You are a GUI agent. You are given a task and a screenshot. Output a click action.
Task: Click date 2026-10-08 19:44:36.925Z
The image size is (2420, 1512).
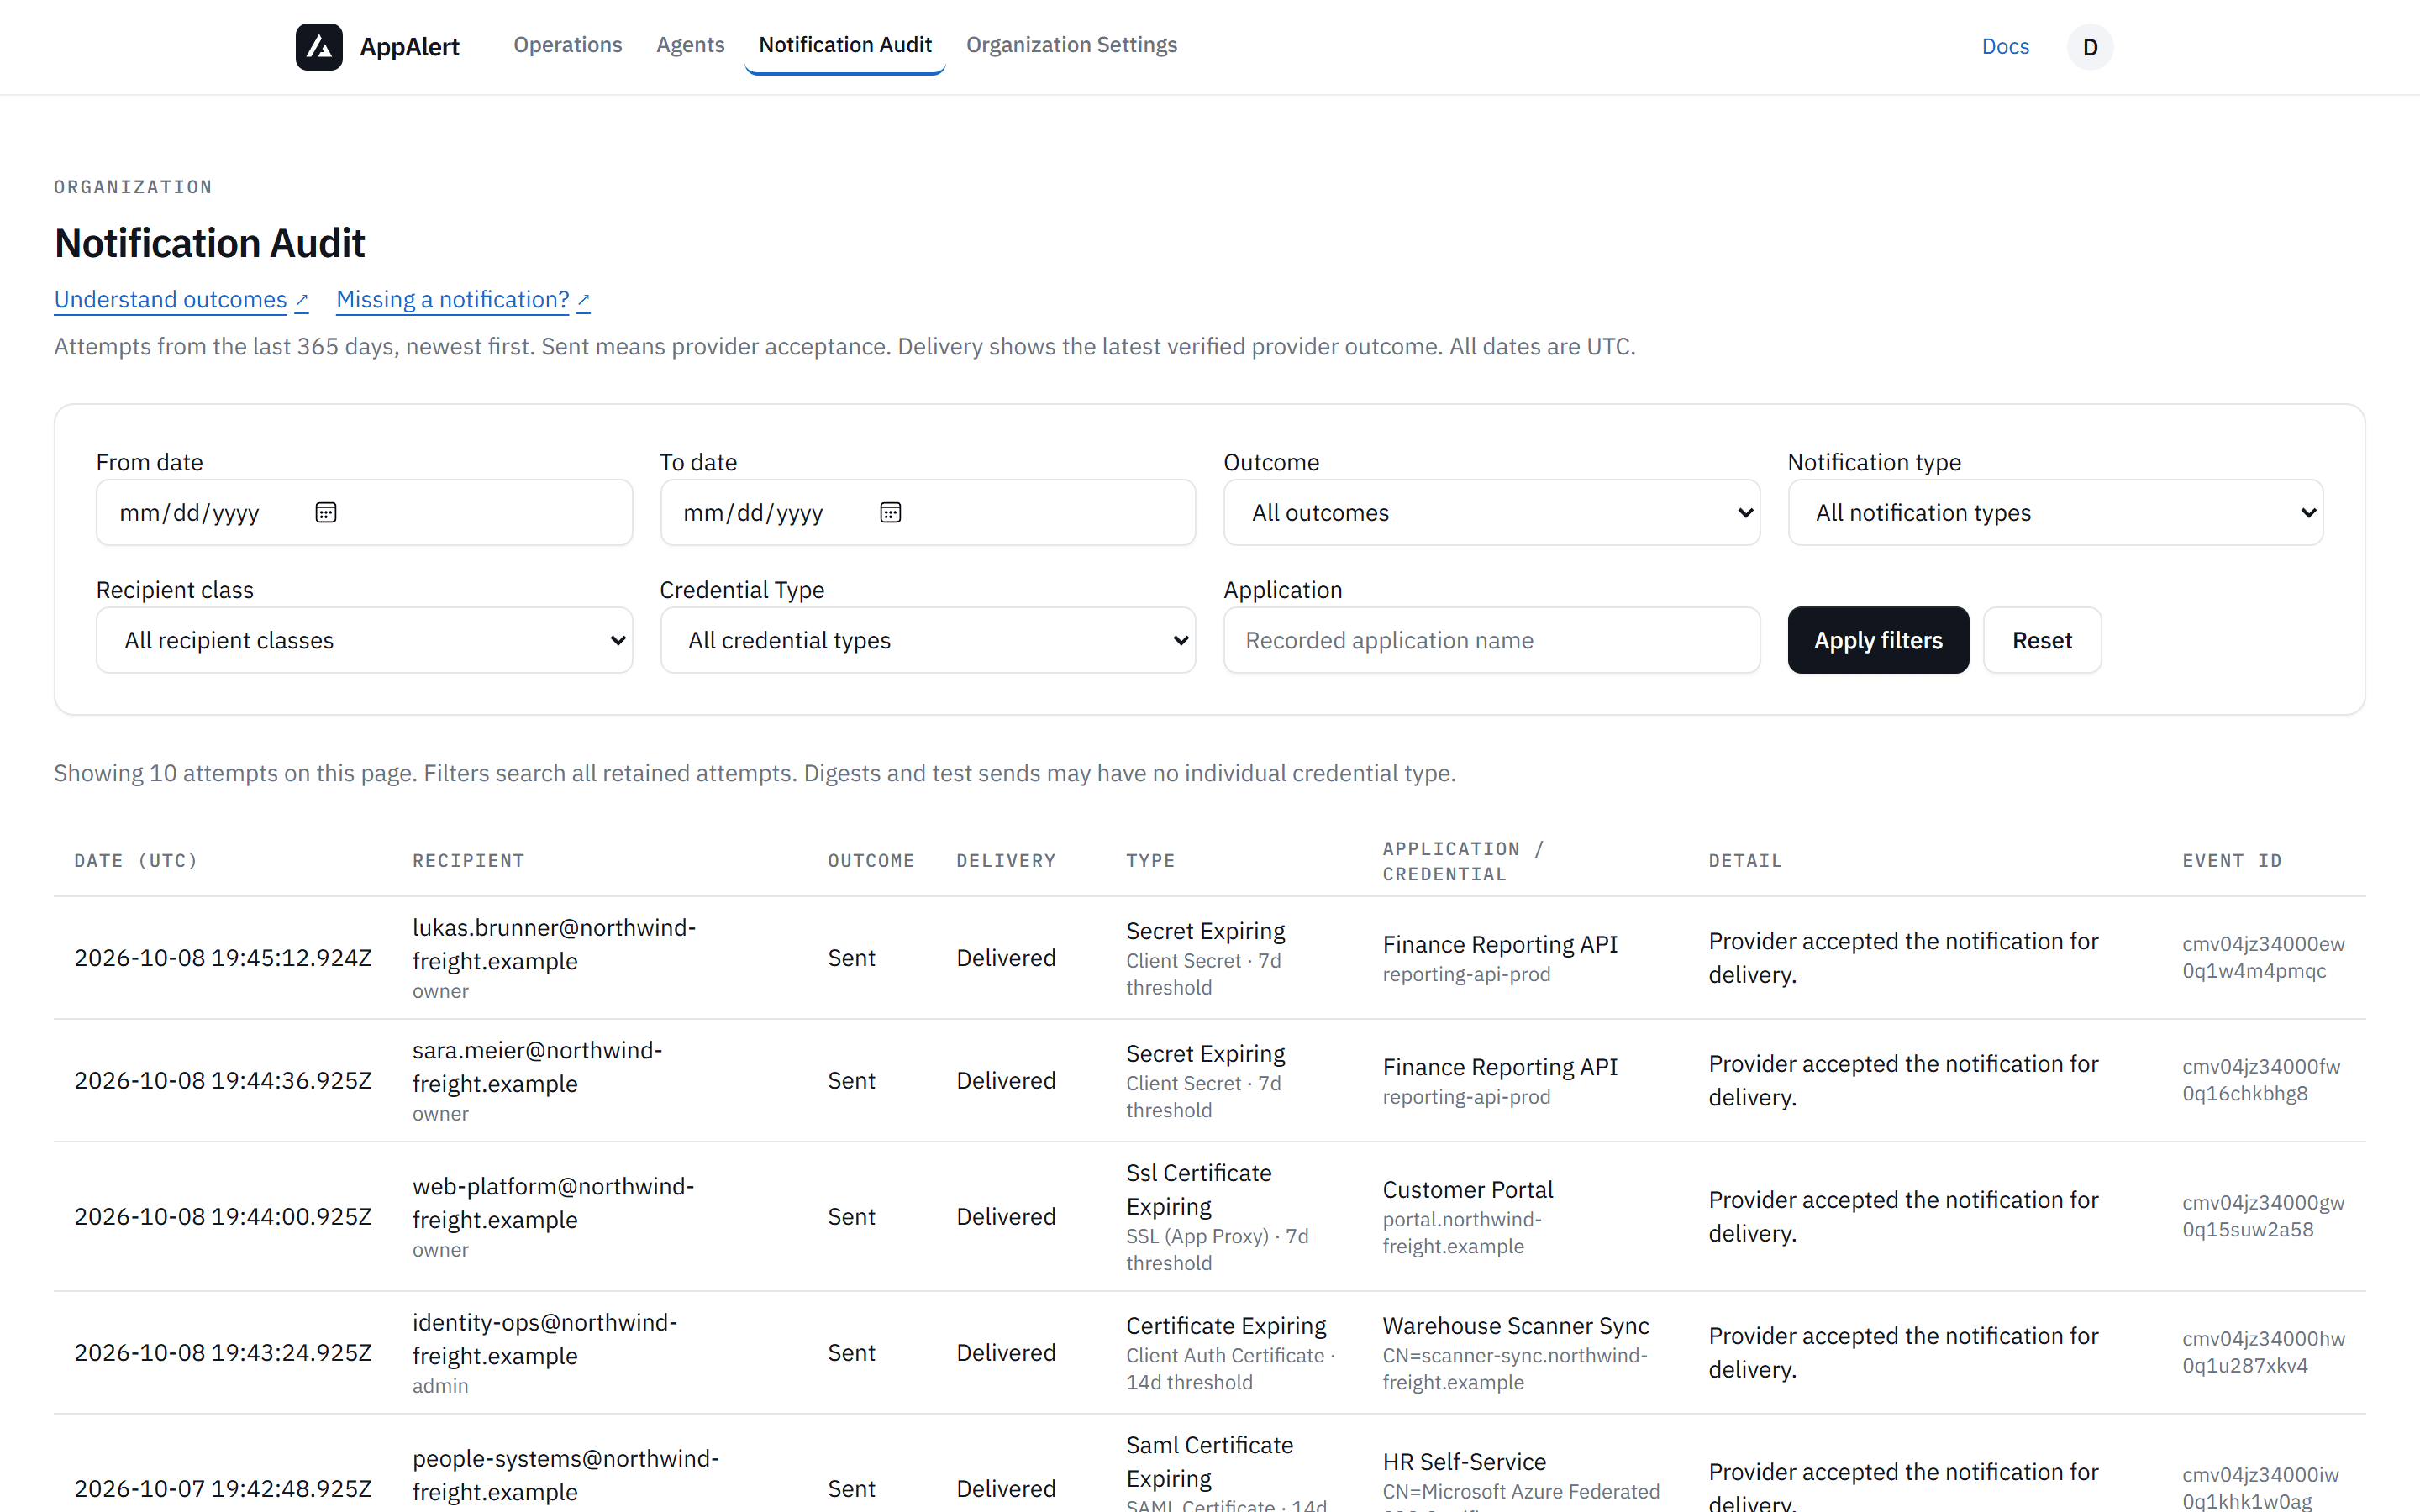point(223,1081)
